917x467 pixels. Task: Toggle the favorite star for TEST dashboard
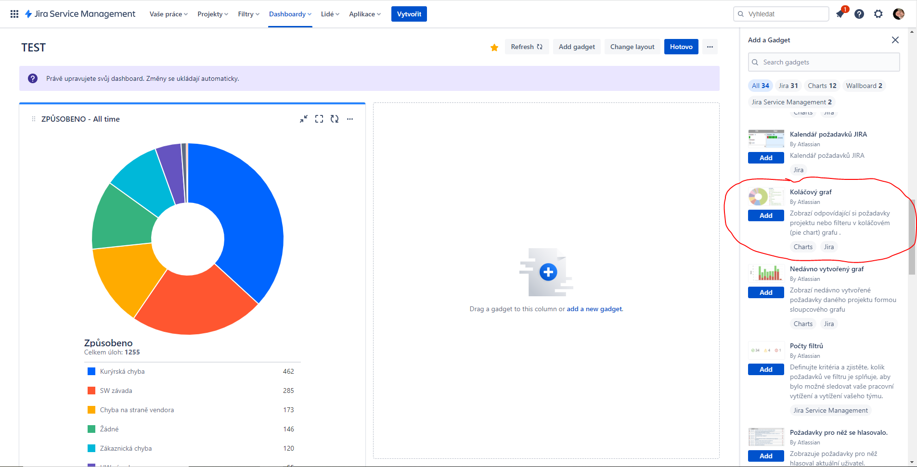(x=494, y=47)
